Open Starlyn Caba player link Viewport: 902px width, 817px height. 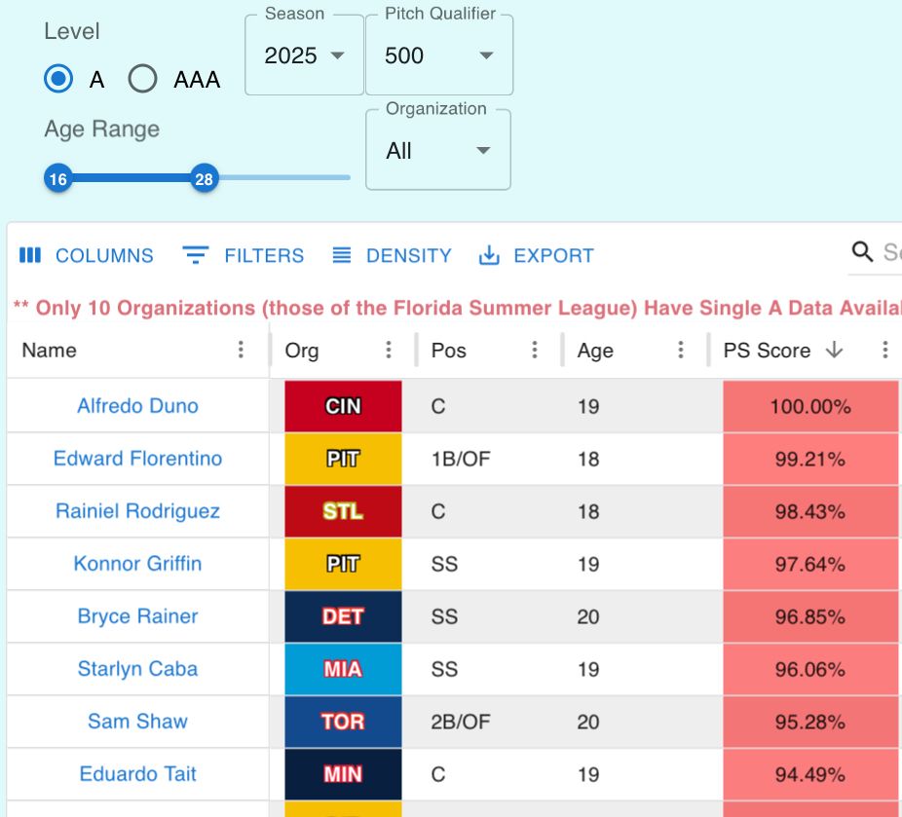138,669
